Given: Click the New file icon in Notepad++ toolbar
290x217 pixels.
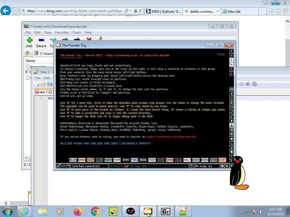Looking at the screenshot, I should click(37, 84).
